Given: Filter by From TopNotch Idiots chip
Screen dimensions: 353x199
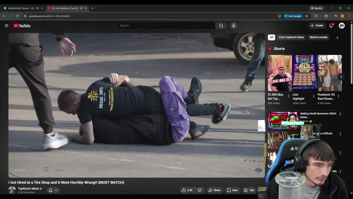Looking at the screenshot, I should pyautogui.click(x=291, y=37).
